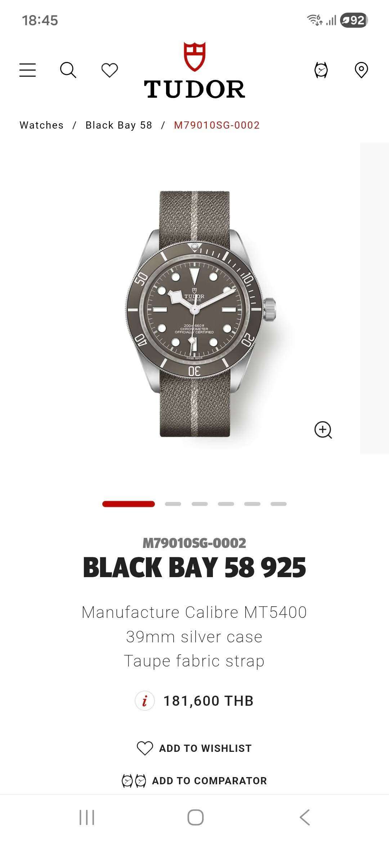Show price info via red i icon
This screenshot has height=843, width=389.
point(145,701)
